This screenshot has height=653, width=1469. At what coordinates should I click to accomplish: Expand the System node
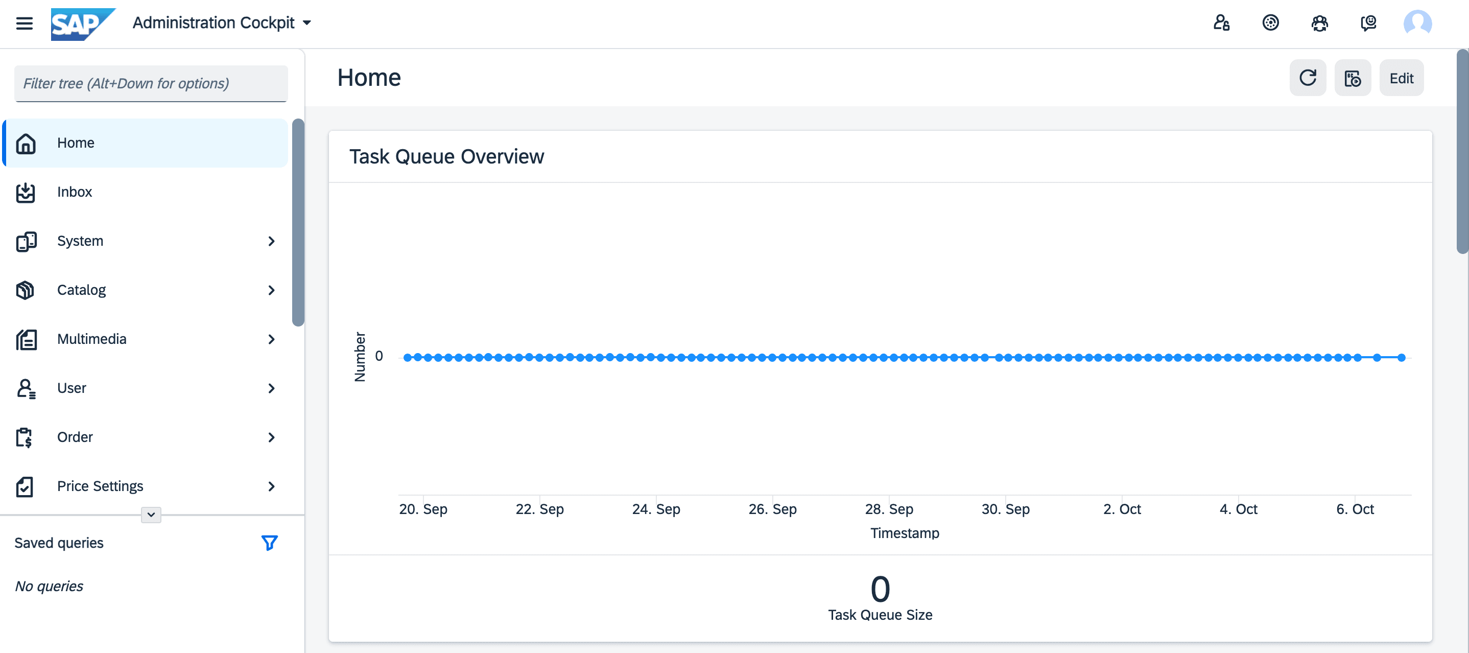[271, 241]
